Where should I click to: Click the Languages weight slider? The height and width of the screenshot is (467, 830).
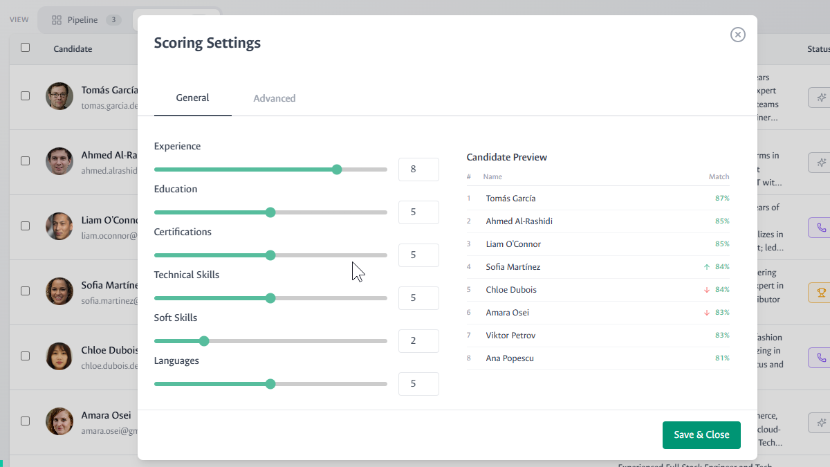(270, 384)
